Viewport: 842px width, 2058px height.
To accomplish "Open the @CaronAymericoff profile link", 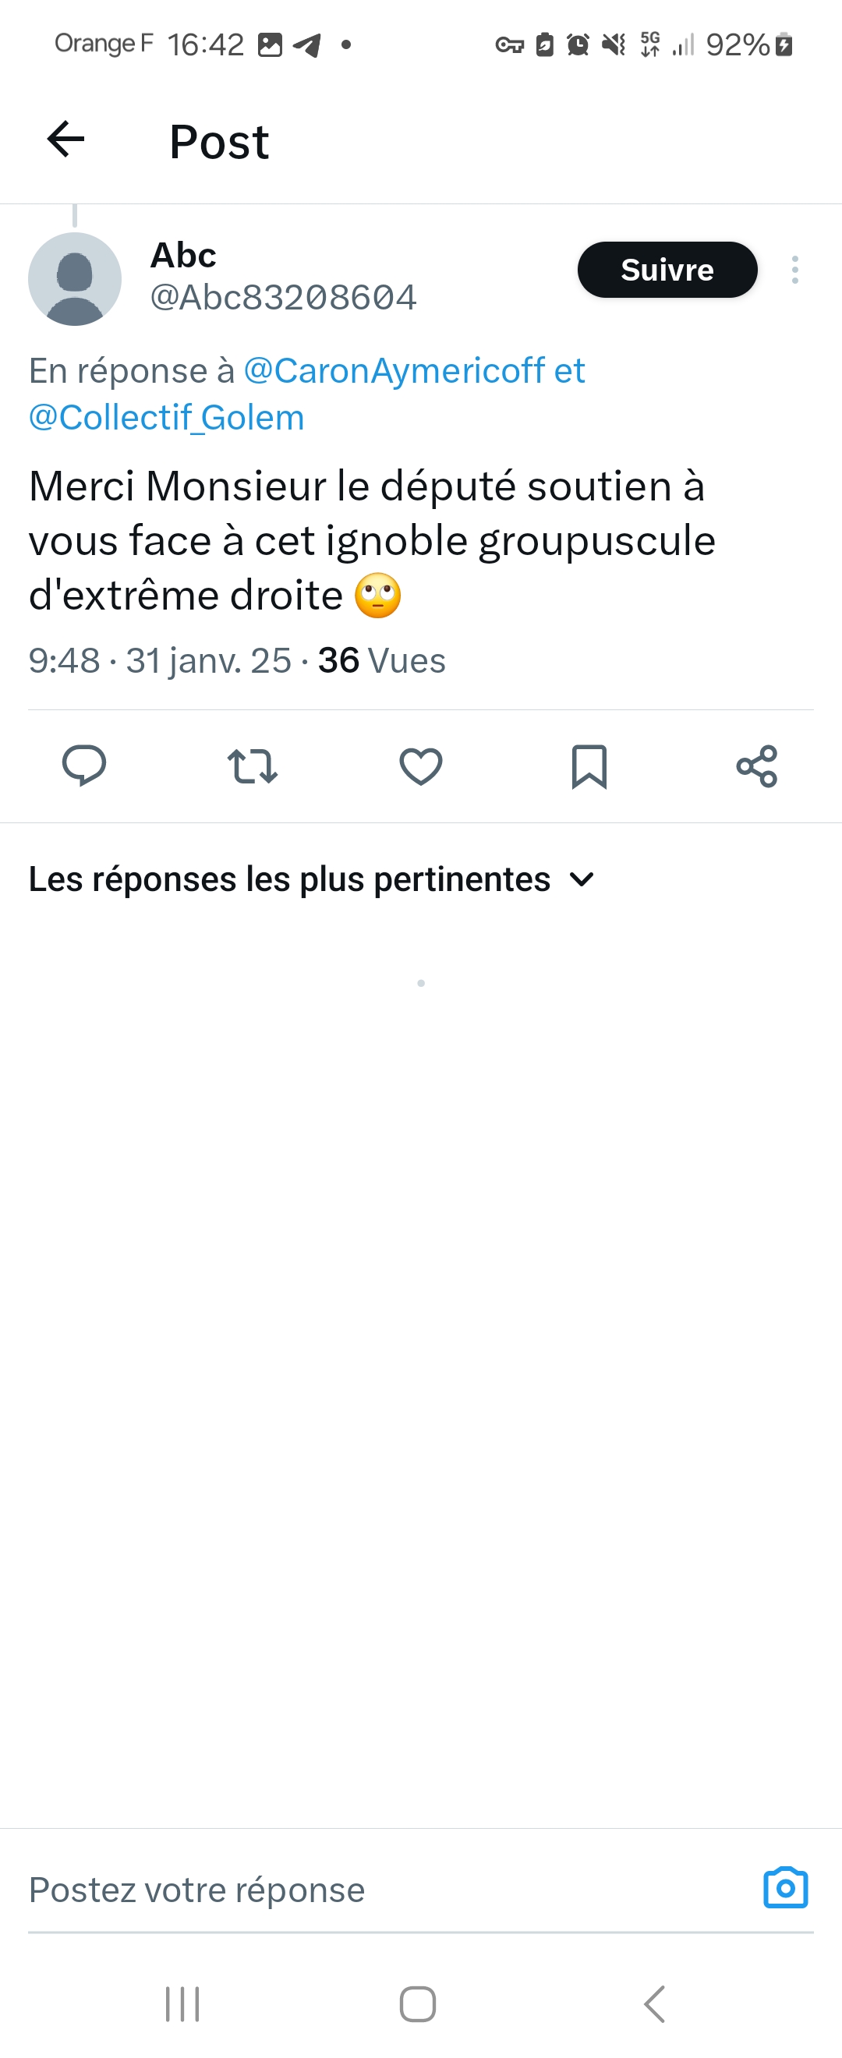I will pos(394,371).
